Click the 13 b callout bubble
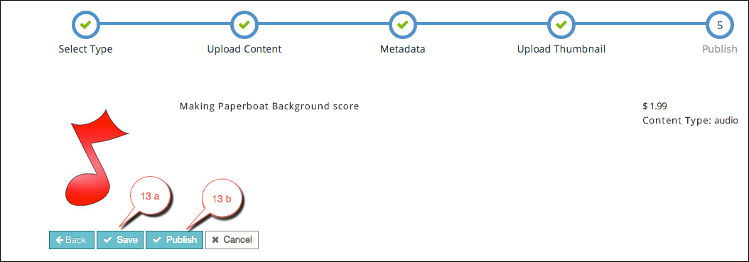 point(221,199)
